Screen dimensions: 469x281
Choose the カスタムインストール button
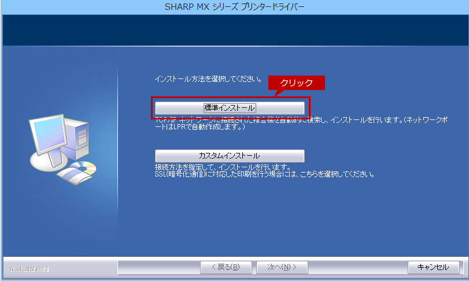(x=230, y=156)
